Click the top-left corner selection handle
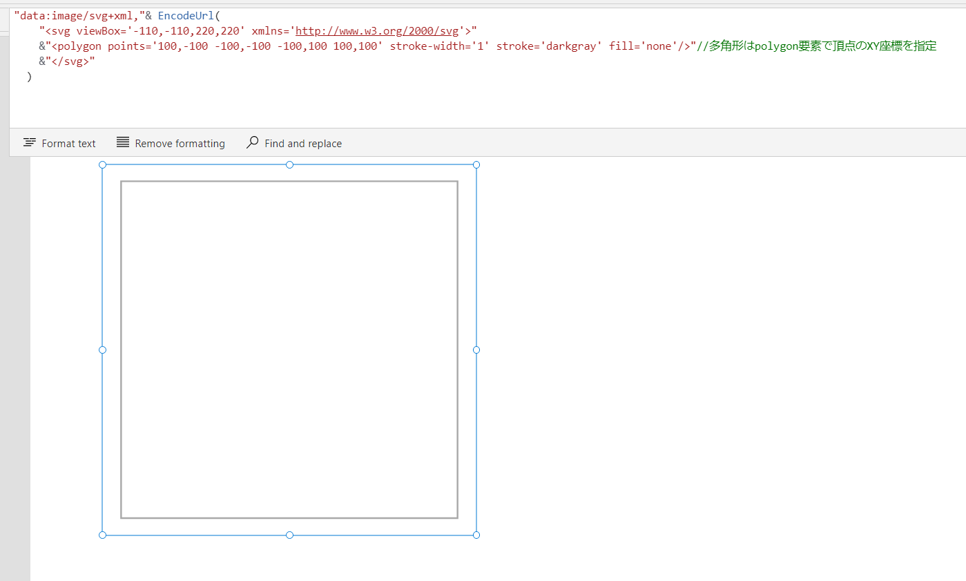This screenshot has width=966, height=581. click(x=103, y=164)
